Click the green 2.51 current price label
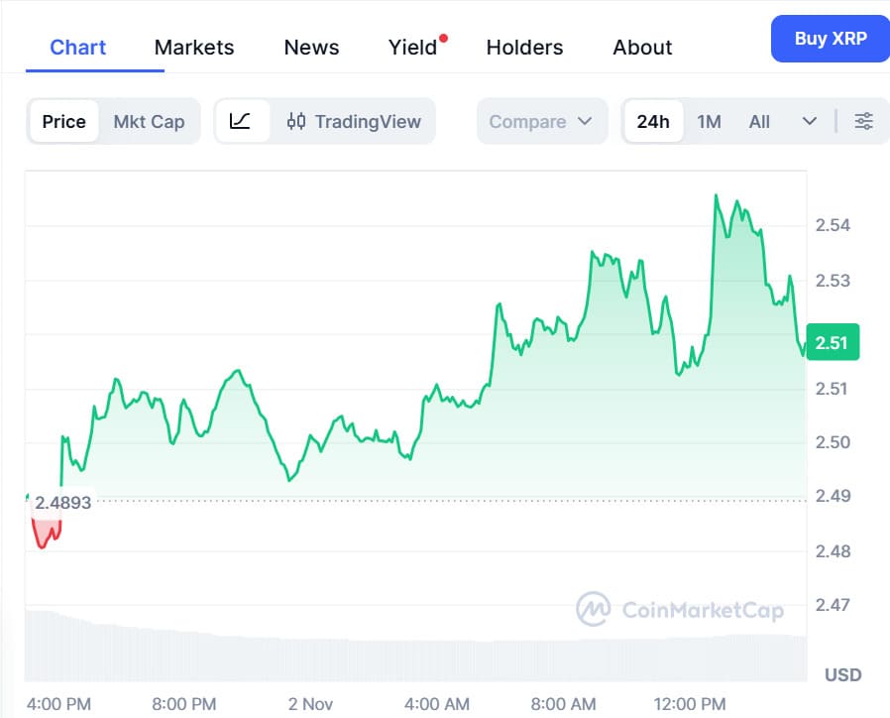The height and width of the screenshot is (718, 890). point(832,342)
